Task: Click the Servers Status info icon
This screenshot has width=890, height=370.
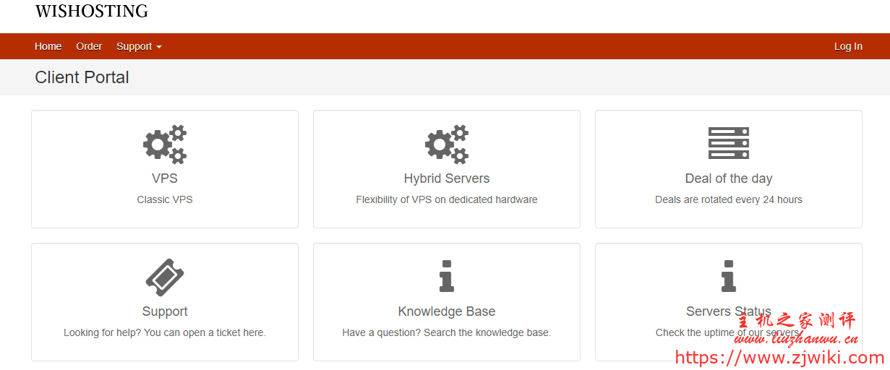Action: tap(728, 276)
